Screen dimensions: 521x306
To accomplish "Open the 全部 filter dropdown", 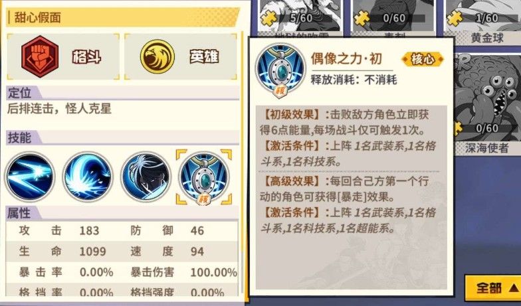I will click(x=493, y=288).
